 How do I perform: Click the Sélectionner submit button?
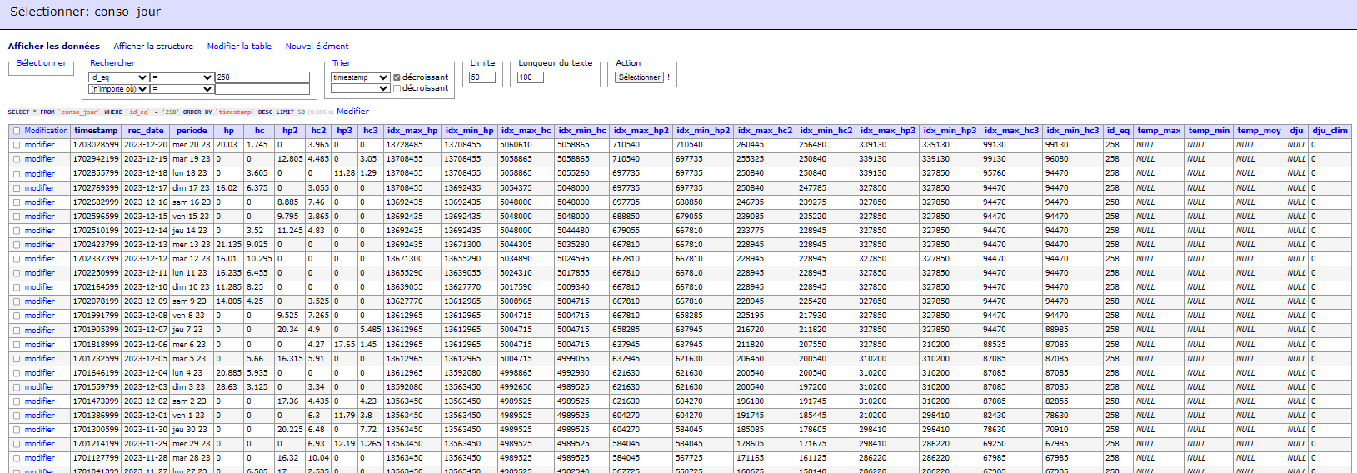click(x=640, y=77)
